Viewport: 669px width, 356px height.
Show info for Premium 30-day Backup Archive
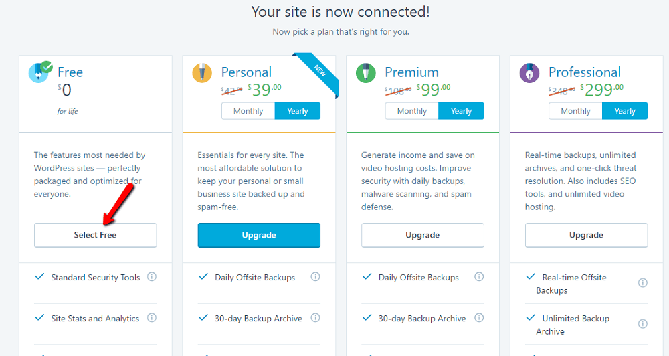(x=479, y=318)
